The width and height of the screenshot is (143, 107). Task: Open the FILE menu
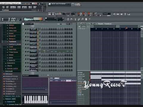[x=3, y=7]
